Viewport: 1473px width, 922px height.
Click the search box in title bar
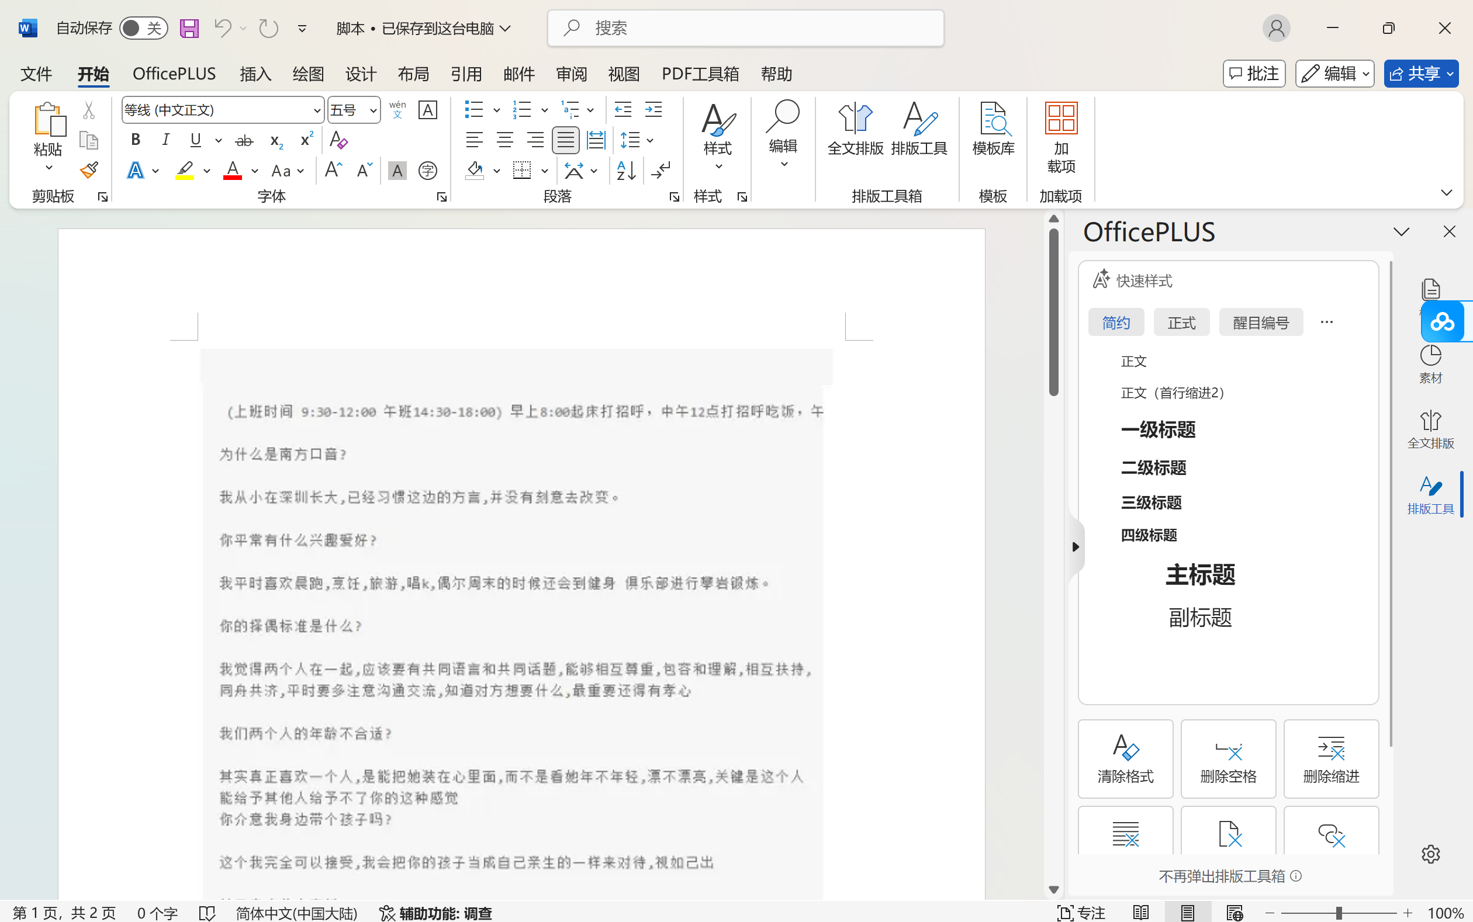[745, 28]
